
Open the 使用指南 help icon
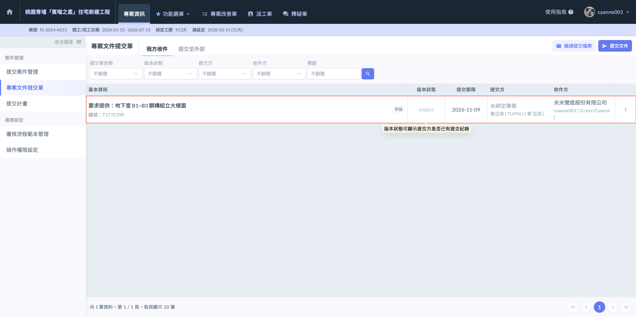coord(571,12)
